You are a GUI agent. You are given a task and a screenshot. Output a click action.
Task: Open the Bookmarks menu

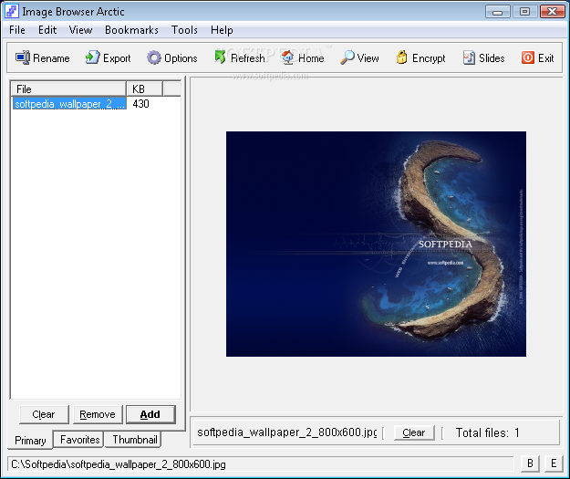point(131,30)
